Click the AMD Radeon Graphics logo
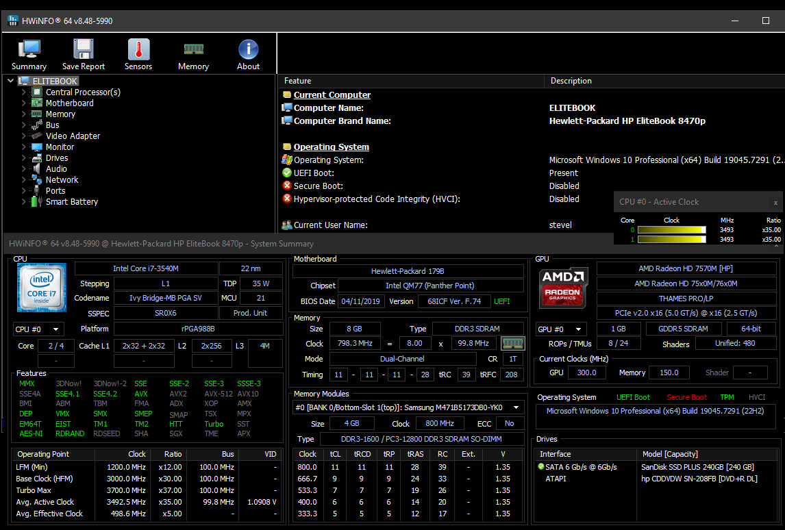This screenshot has width=785, height=530. pyautogui.click(x=562, y=288)
